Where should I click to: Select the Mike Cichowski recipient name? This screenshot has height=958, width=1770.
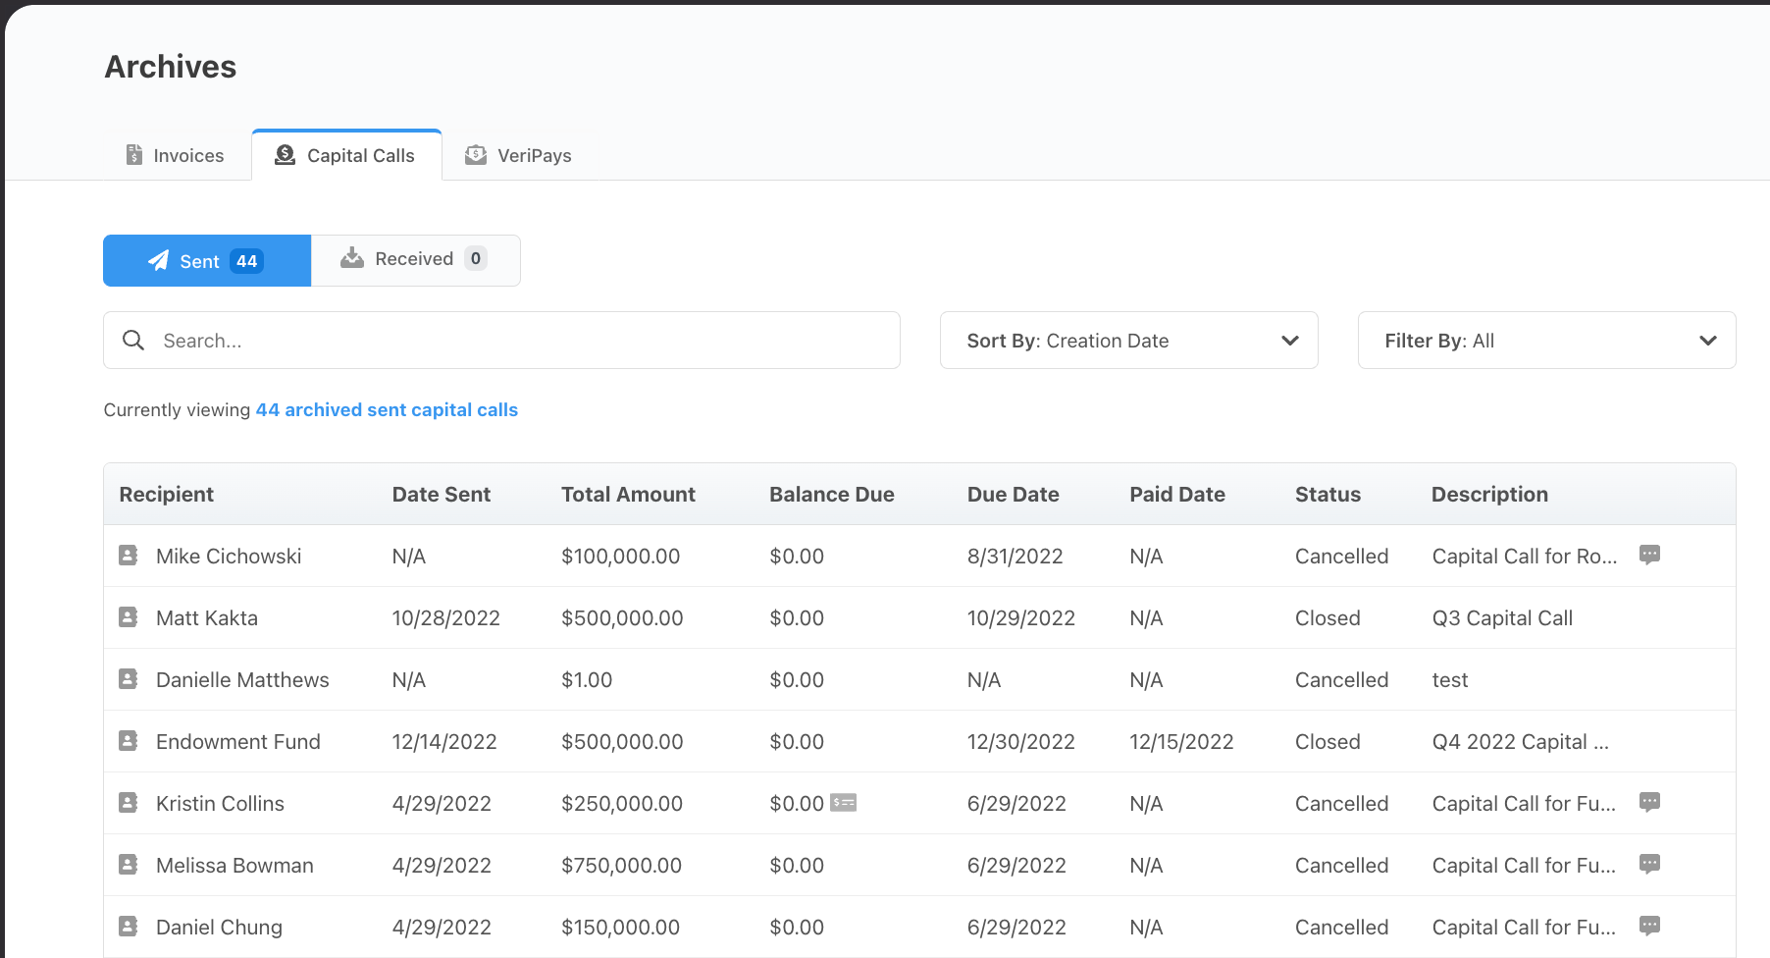point(229,556)
